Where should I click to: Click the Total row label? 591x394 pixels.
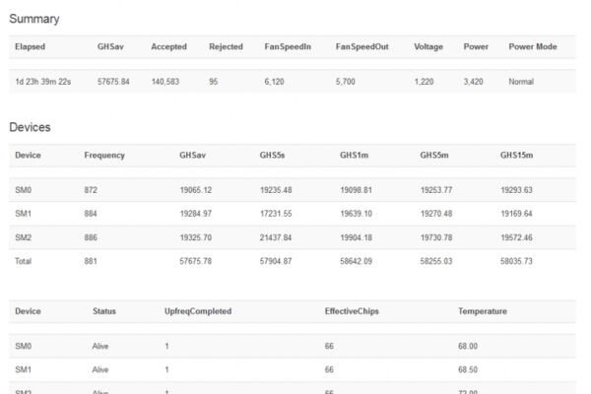tap(23, 261)
